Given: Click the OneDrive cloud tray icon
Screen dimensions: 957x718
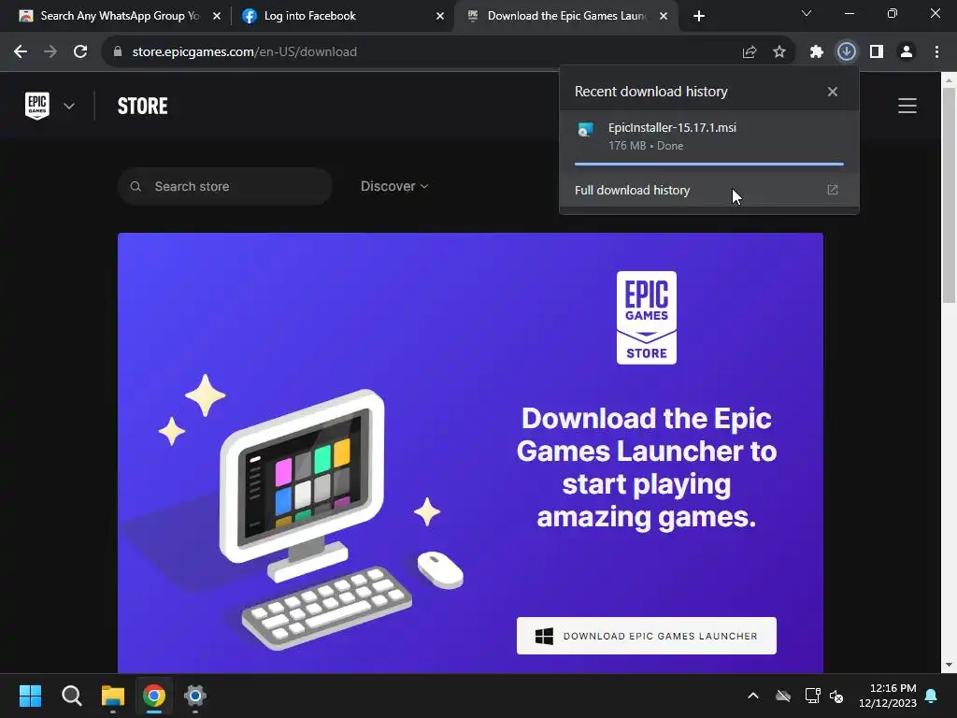Looking at the screenshot, I should (783, 696).
